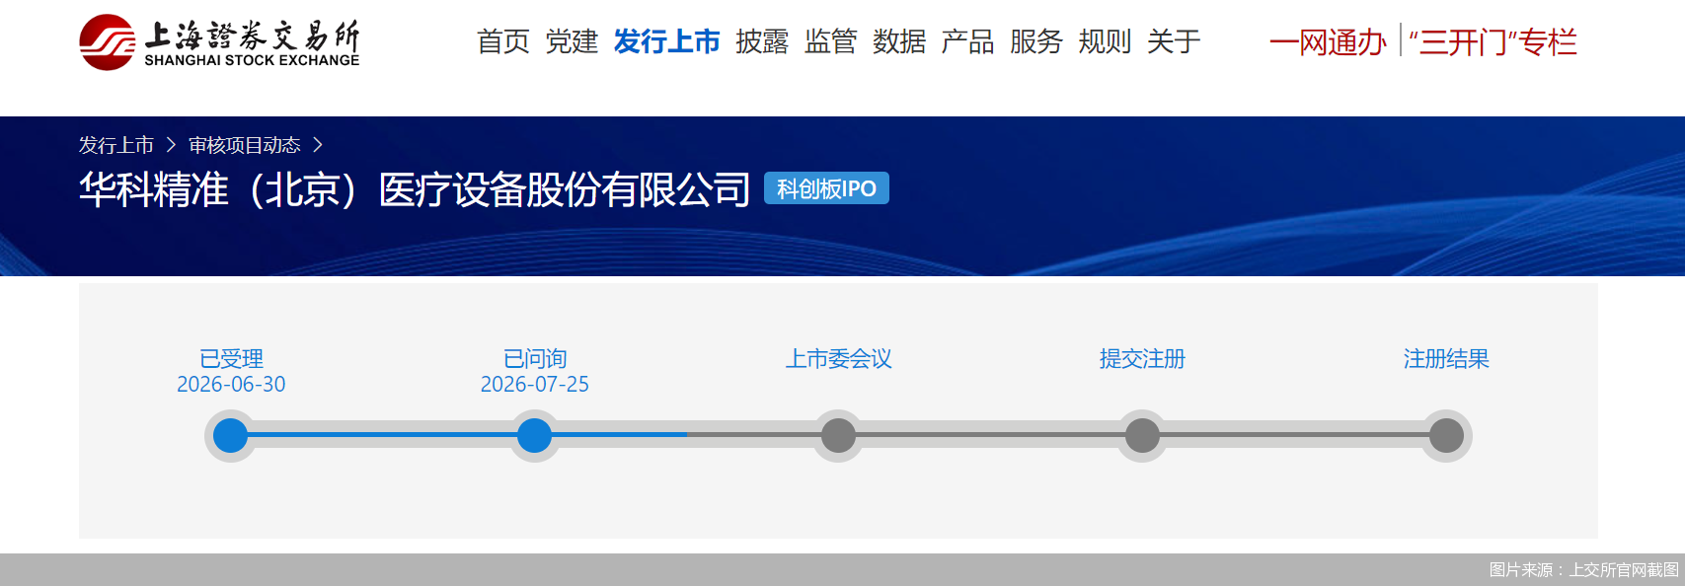Click the Shanghai Stock Exchange logo
Viewport: 1685px width, 586px height.
click(219, 42)
